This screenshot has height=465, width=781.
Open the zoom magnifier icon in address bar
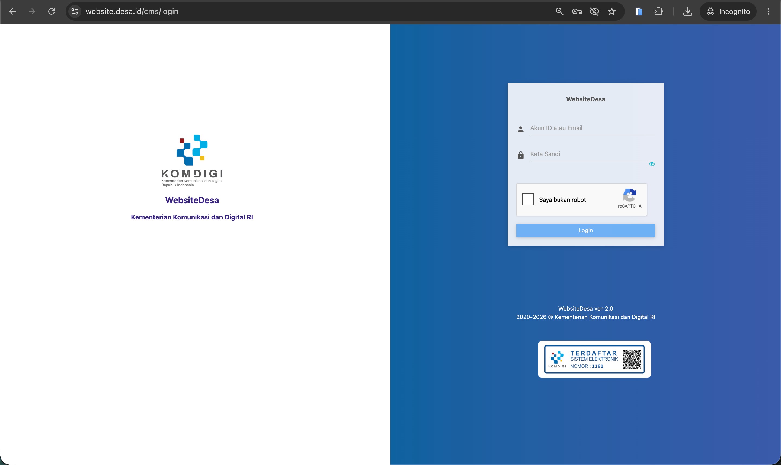(x=559, y=12)
